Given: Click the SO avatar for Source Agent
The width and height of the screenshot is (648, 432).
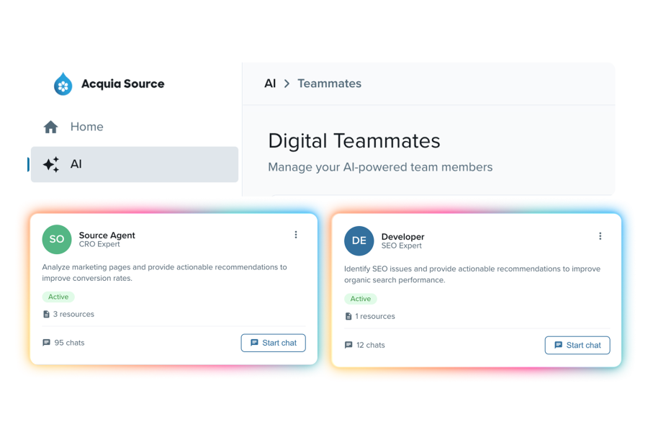Looking at the screenshot, I should (x=57, y=239).
